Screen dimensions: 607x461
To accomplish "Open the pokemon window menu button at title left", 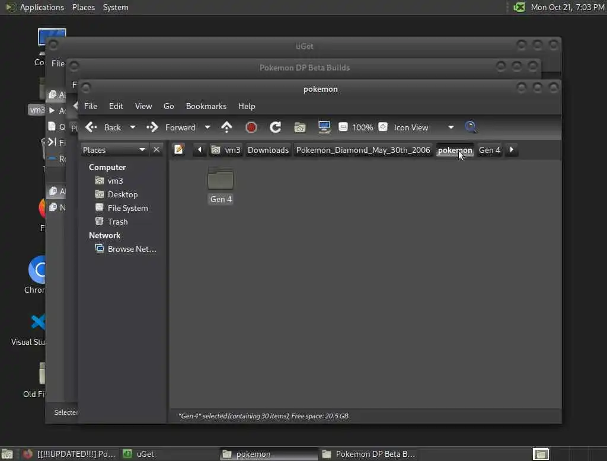I will [86, 89].
